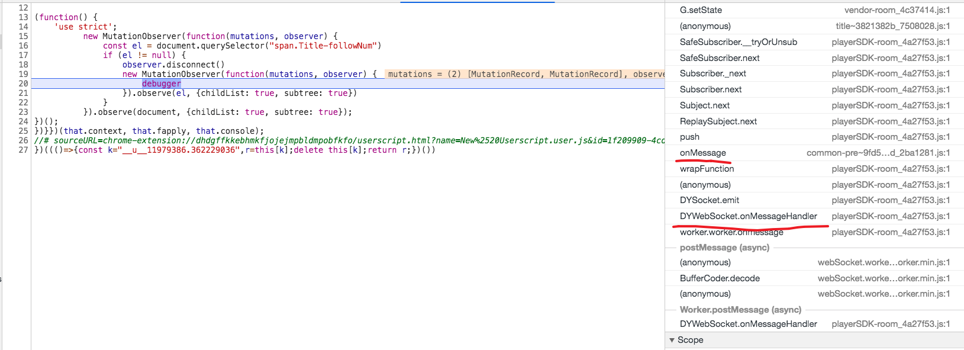Select the Subscriber._next stack frame
The width and height of the screenshot is (964, 350).
coord(712,73)
